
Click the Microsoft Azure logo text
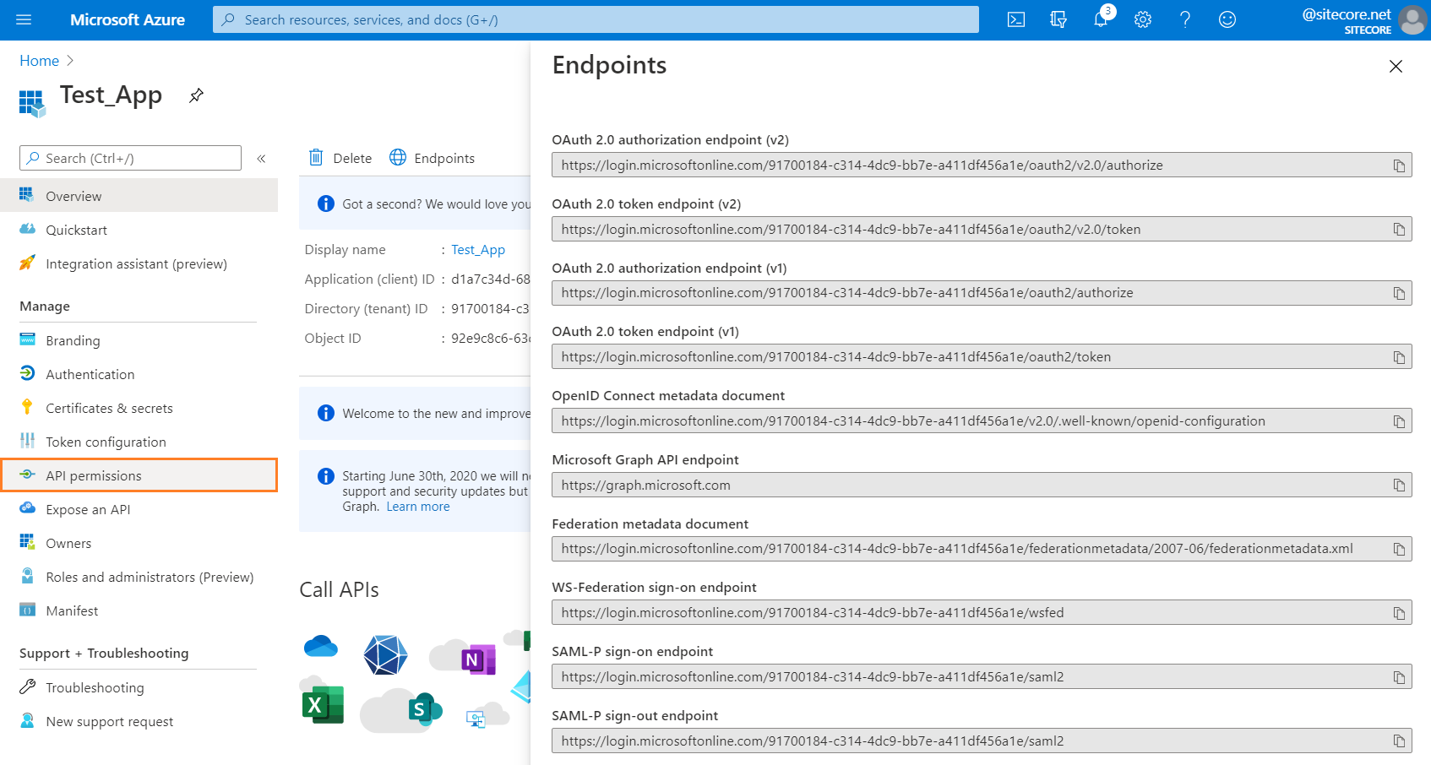click(128, 19)
